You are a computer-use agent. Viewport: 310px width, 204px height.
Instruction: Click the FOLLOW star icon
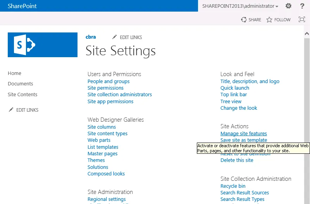[269, 20]
